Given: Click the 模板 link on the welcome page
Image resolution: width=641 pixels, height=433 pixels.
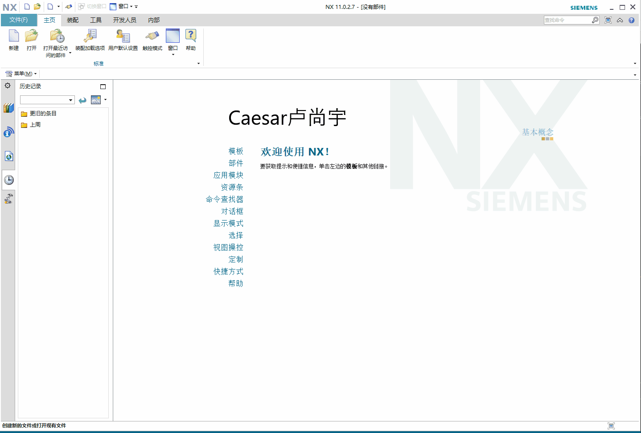Looking at the screenshot, I should click(x=236, y=151).
